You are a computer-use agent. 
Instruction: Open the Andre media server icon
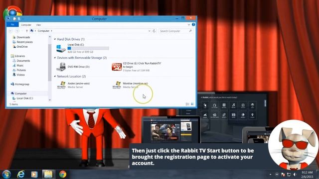[x=61, y=85]
